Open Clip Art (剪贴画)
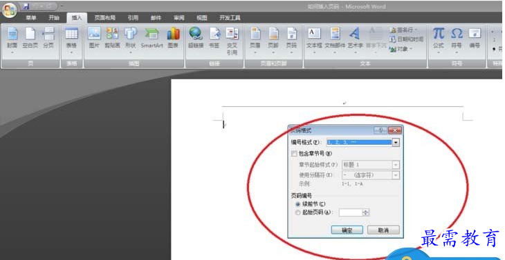Image resolution: width=505 pixels, height=260 pixels. [112, 38]
